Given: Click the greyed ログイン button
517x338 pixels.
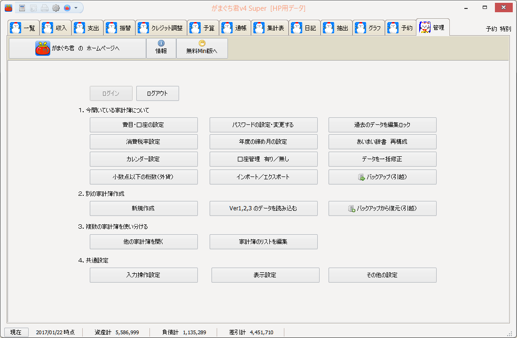Looking at the screenshot, I should click(111, 93).
